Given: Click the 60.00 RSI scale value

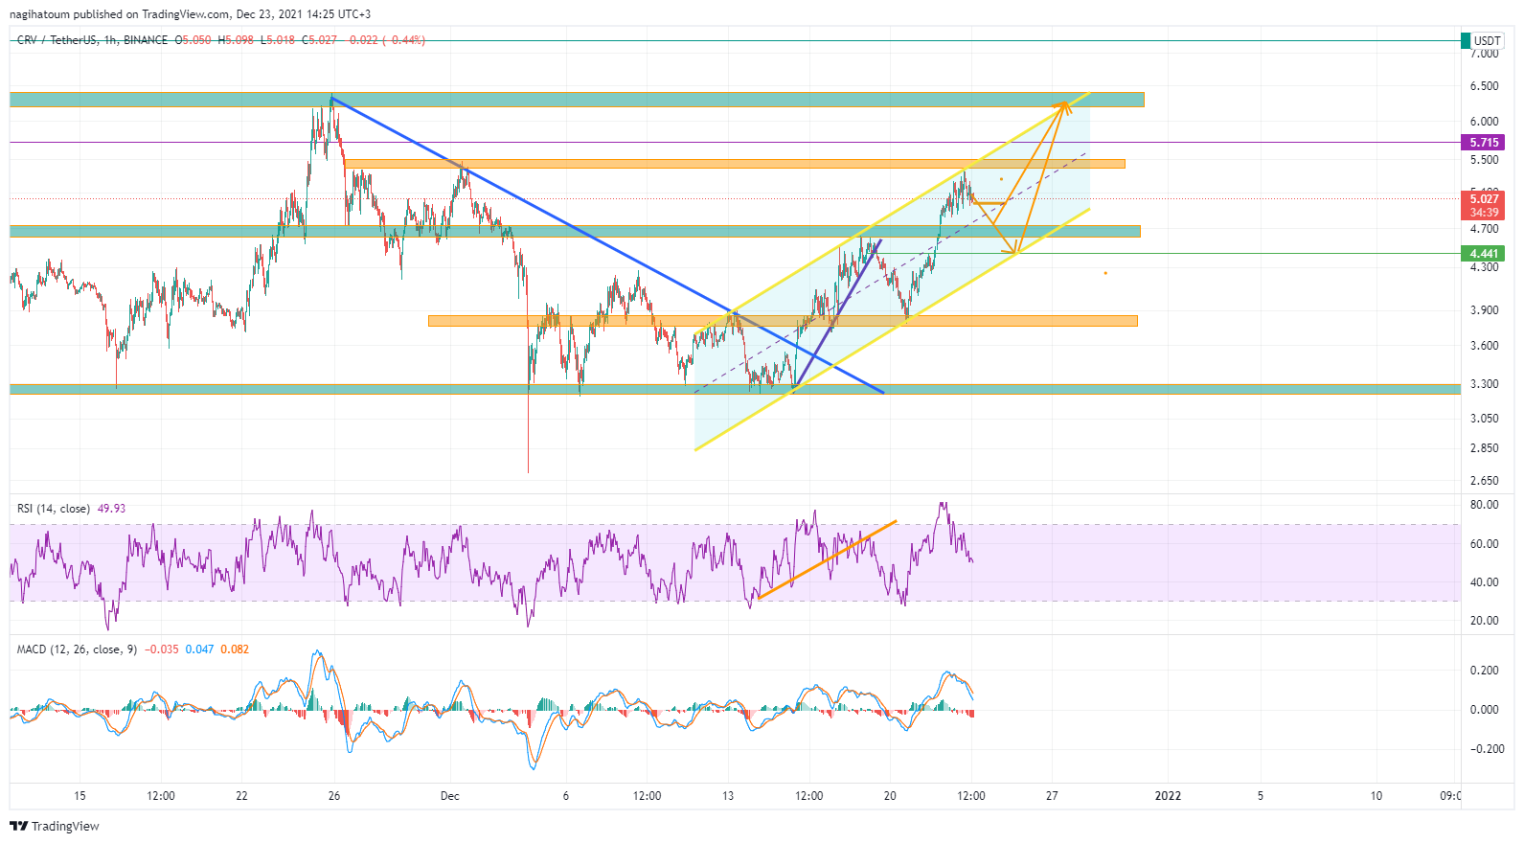Looking at the screenshot, I should point(1484,544).
